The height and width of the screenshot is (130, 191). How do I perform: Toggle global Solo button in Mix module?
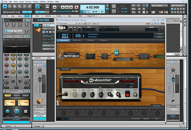(138, 6)
